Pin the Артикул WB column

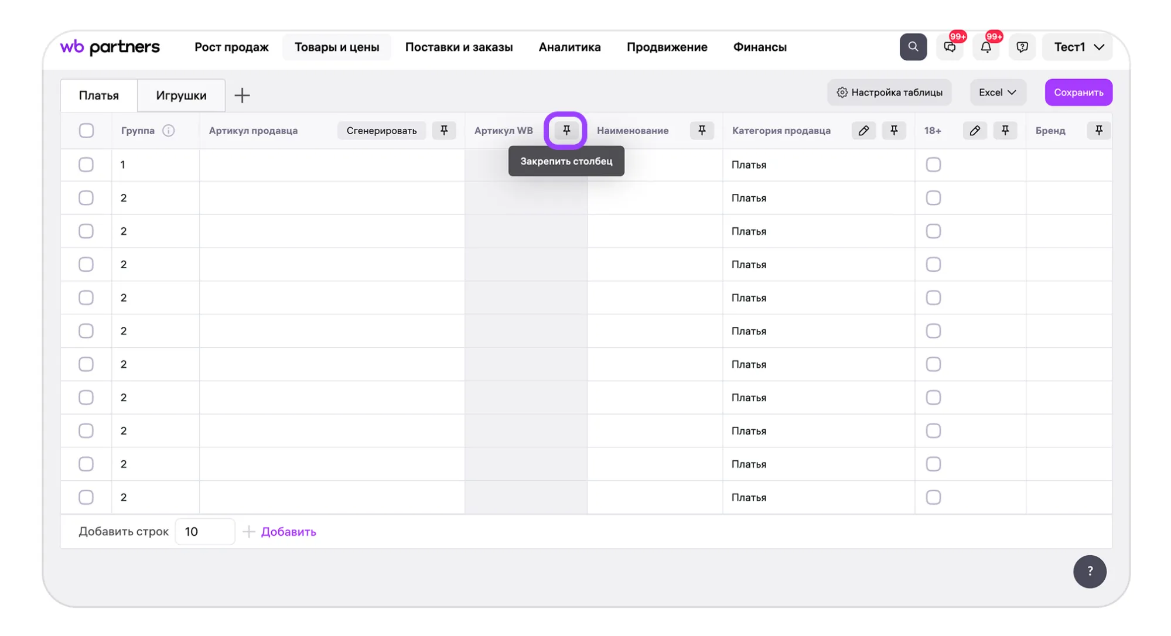[566, 130]
